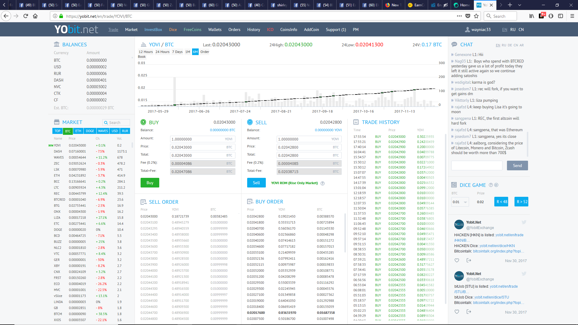Open the page actions three-dot menu

point(459,16)
